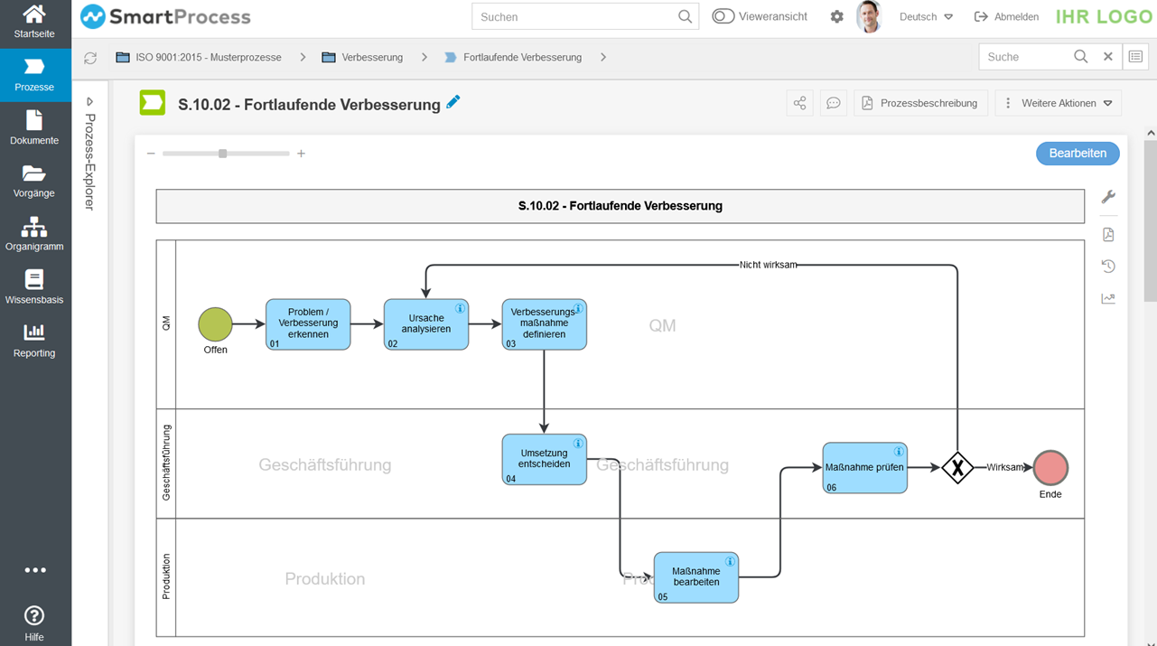Screen dimensions: 1157x646
Task: Toggle the Vieweransicht switch
Action: tap(721, 15)
